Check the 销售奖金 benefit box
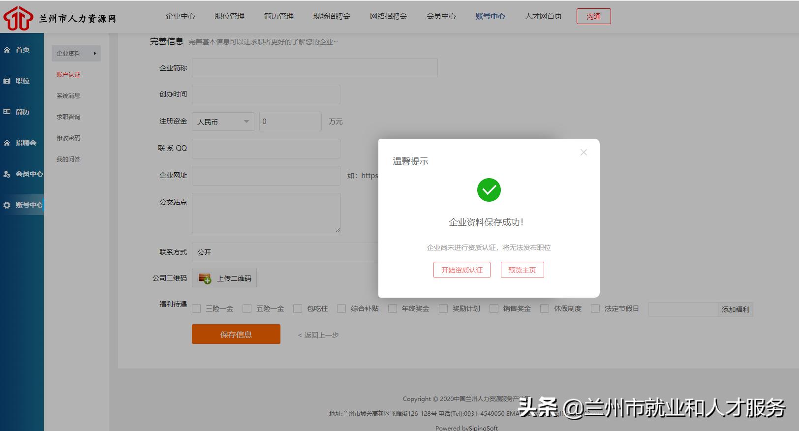 494,308
